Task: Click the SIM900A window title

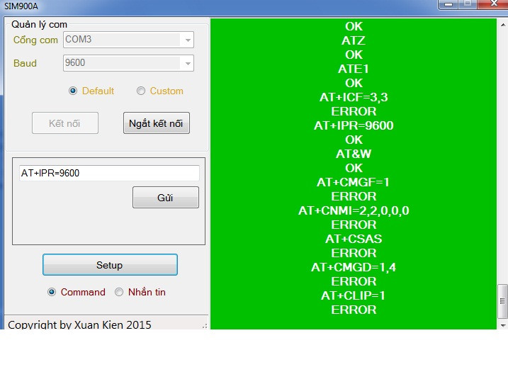Action: (21, 6)
